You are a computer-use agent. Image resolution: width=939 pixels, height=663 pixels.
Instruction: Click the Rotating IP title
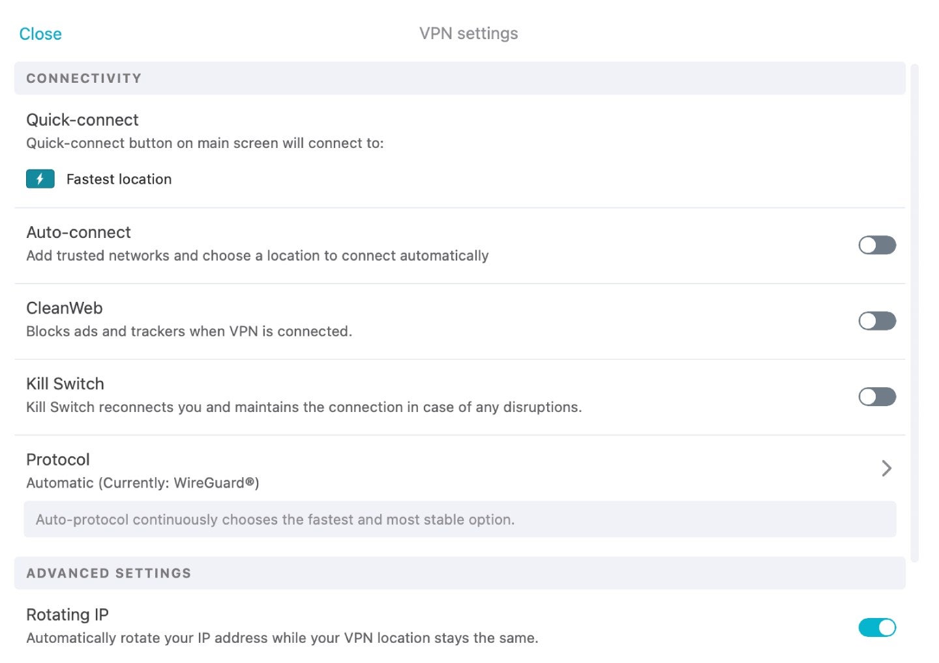click(x=67, y=615)
